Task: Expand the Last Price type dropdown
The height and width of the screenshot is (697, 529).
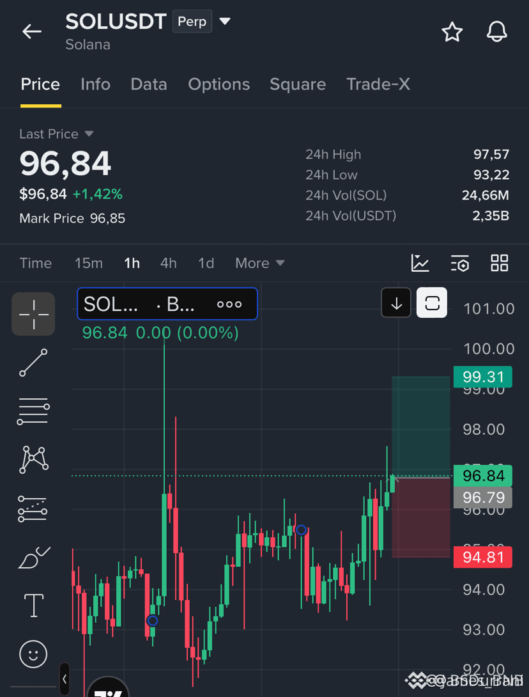Action: coord(89,134)
